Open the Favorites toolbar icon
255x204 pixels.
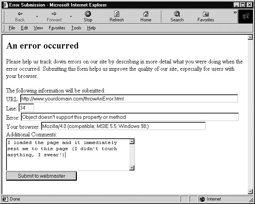coord(206,14)
